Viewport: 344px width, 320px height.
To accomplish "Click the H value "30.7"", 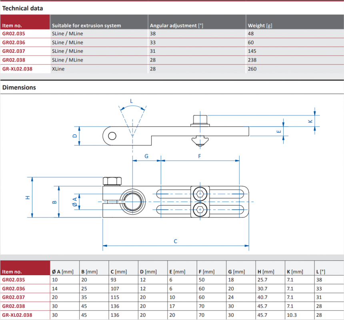I will click(263, 289).
